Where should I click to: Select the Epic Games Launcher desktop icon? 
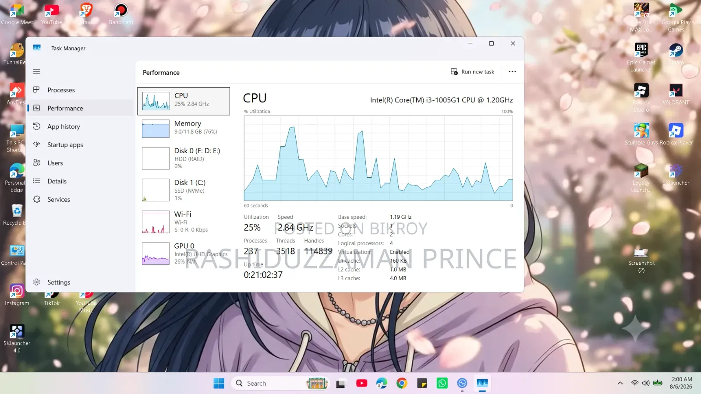point(641,57)
